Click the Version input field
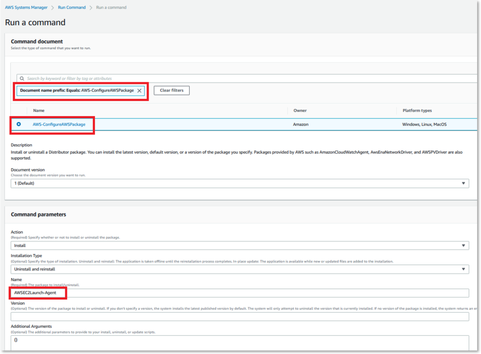Viewport: 481px width, 354px height. 240,316
